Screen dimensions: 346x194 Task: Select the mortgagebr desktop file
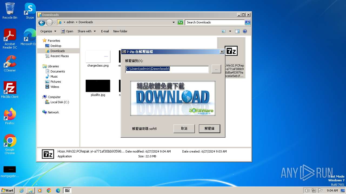click(10, 172)
